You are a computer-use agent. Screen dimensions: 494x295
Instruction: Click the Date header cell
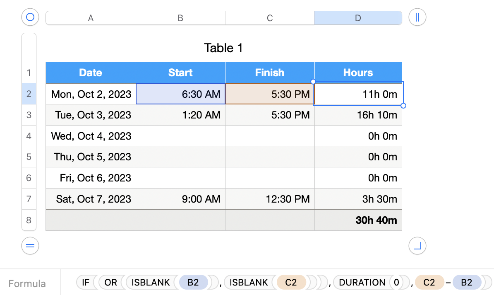91,73
